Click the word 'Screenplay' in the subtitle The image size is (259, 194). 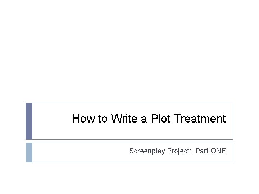click(x=147, y=151)
